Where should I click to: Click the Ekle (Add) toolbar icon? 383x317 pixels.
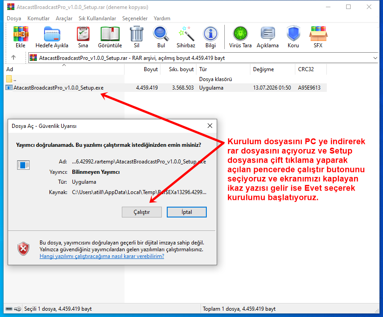tap(21, 34)
